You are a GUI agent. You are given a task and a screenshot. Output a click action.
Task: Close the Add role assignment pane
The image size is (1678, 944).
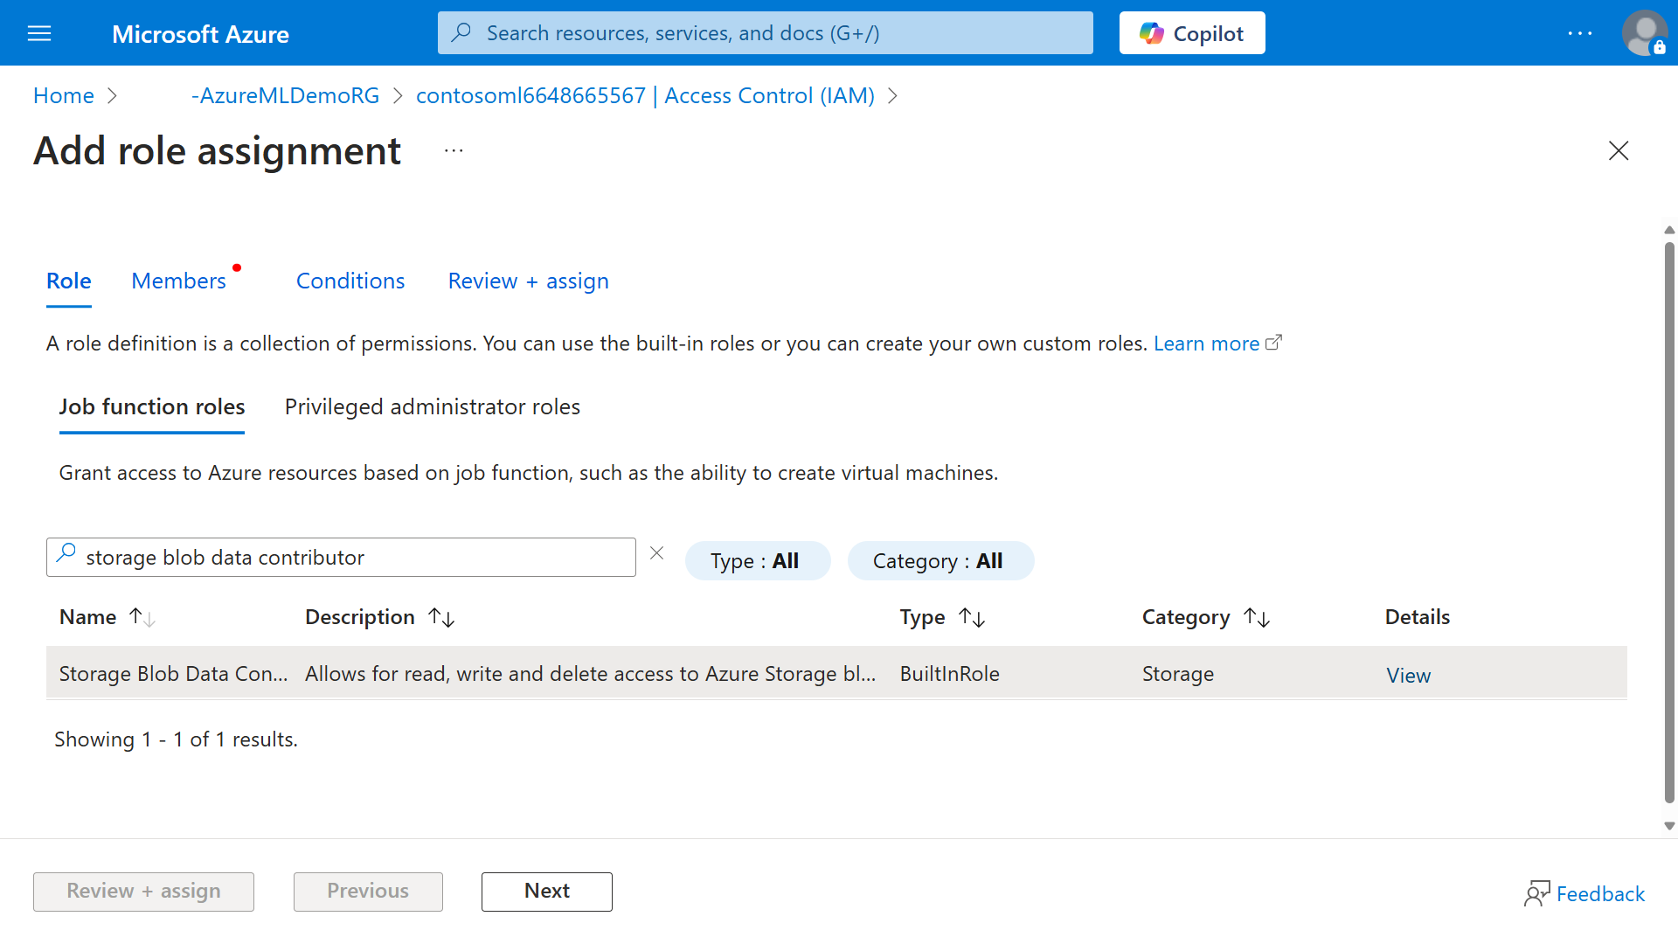1619,150
